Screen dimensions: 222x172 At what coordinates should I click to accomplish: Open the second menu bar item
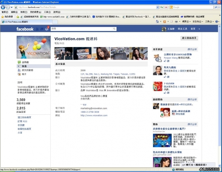point(14,12)
